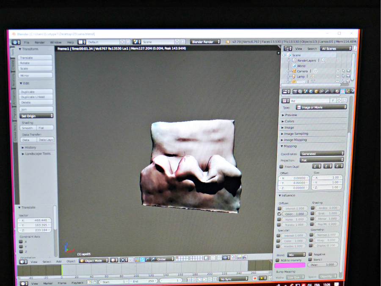Expand the Image Sampling panel
Viewport: 381px width, 286px height.
[x=296, y=134]
